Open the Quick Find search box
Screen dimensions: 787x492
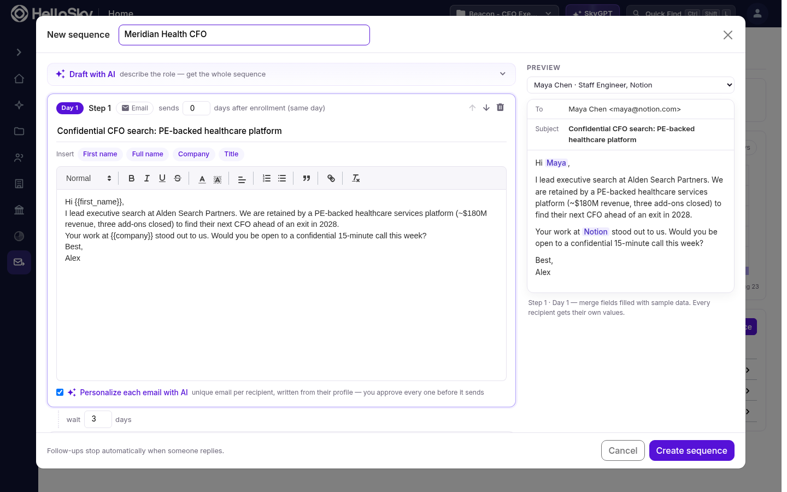tap(680, 14)
